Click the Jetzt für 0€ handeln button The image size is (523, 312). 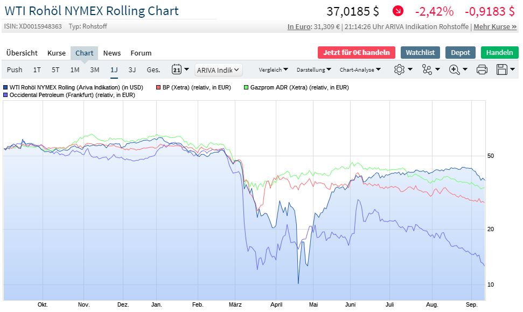(357, 53)
